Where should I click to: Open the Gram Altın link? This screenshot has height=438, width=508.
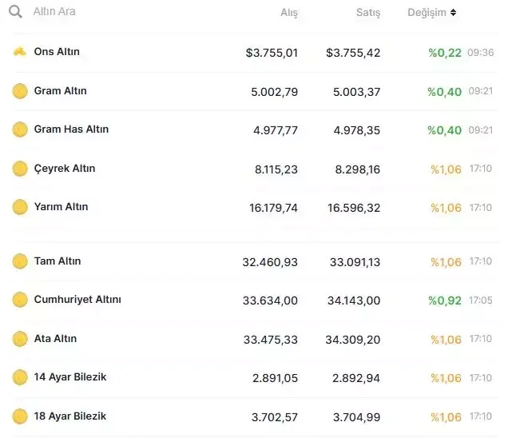click(60, 91)
